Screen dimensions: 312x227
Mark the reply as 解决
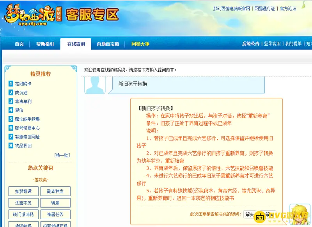(250, 214)
